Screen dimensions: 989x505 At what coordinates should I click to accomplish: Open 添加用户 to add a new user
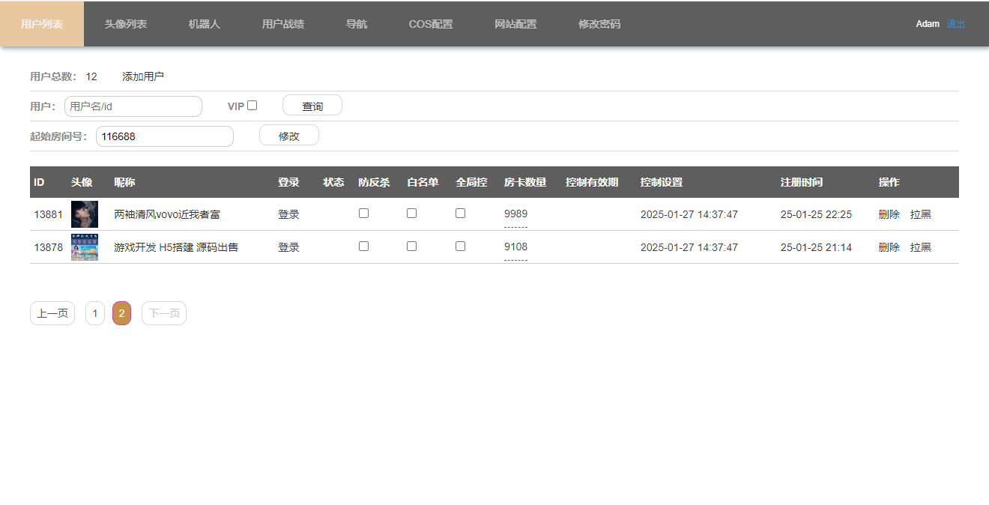tap(142, 76)
